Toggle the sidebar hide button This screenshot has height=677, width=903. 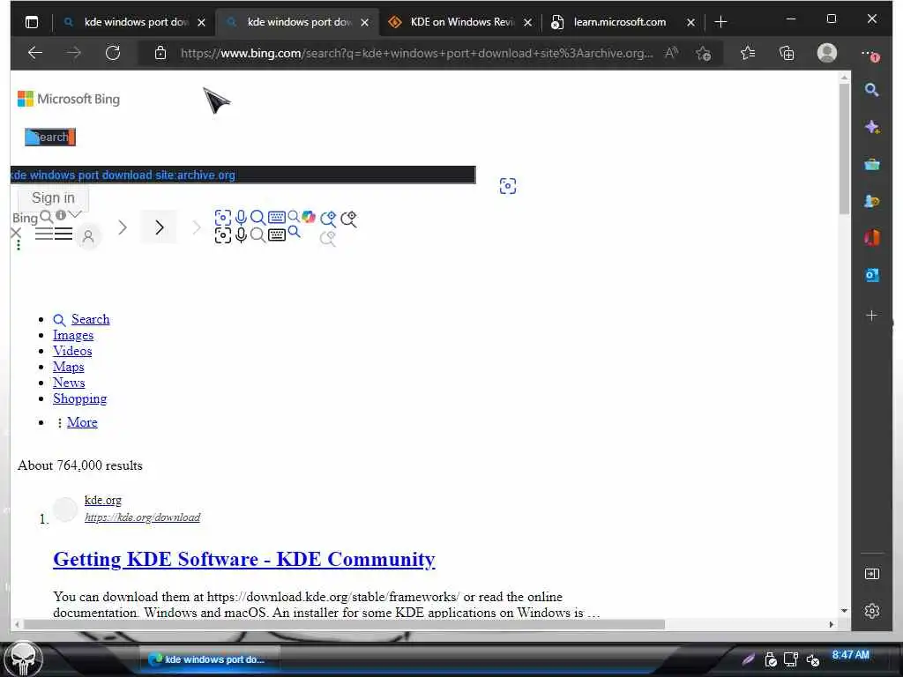coord(872,573)
